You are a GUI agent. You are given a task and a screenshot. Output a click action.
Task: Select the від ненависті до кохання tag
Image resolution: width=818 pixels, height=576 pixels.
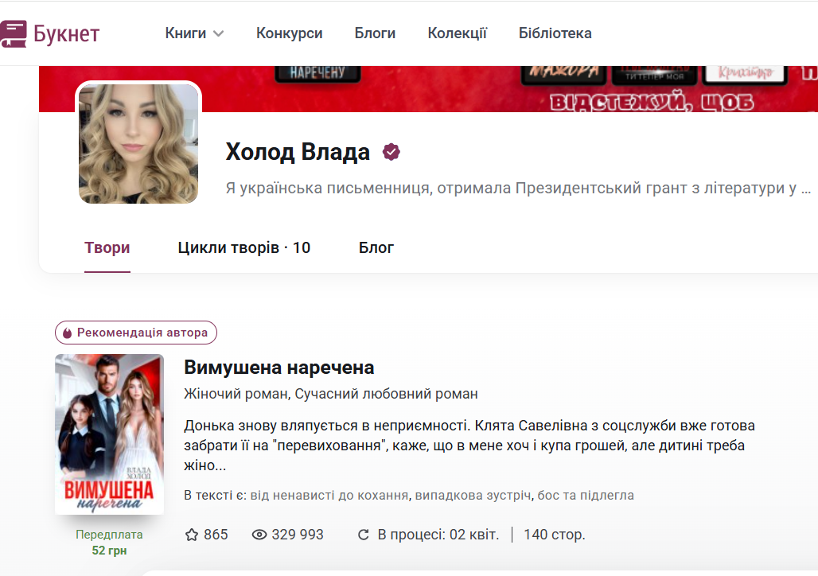329,496
